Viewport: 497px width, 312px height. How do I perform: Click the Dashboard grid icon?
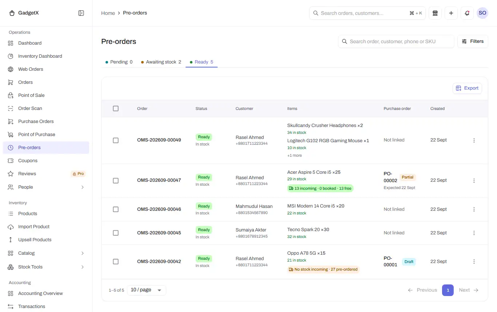(11, 43)
